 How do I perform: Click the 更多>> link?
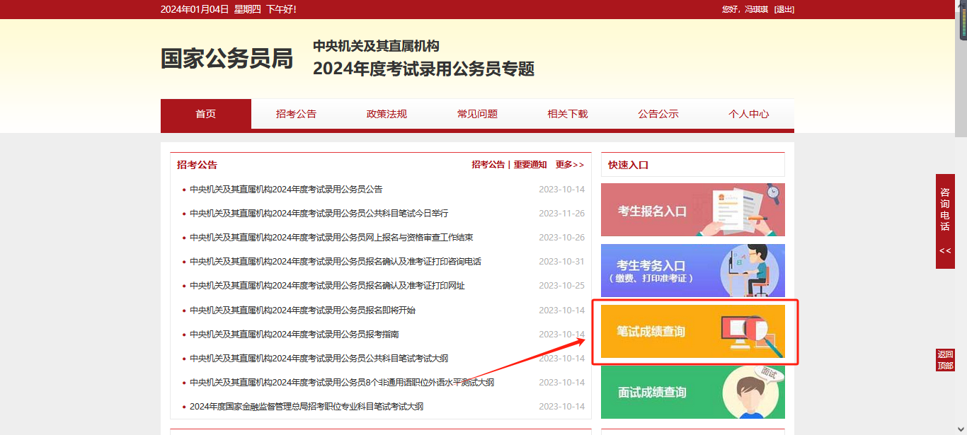click(x=570, y=165)
